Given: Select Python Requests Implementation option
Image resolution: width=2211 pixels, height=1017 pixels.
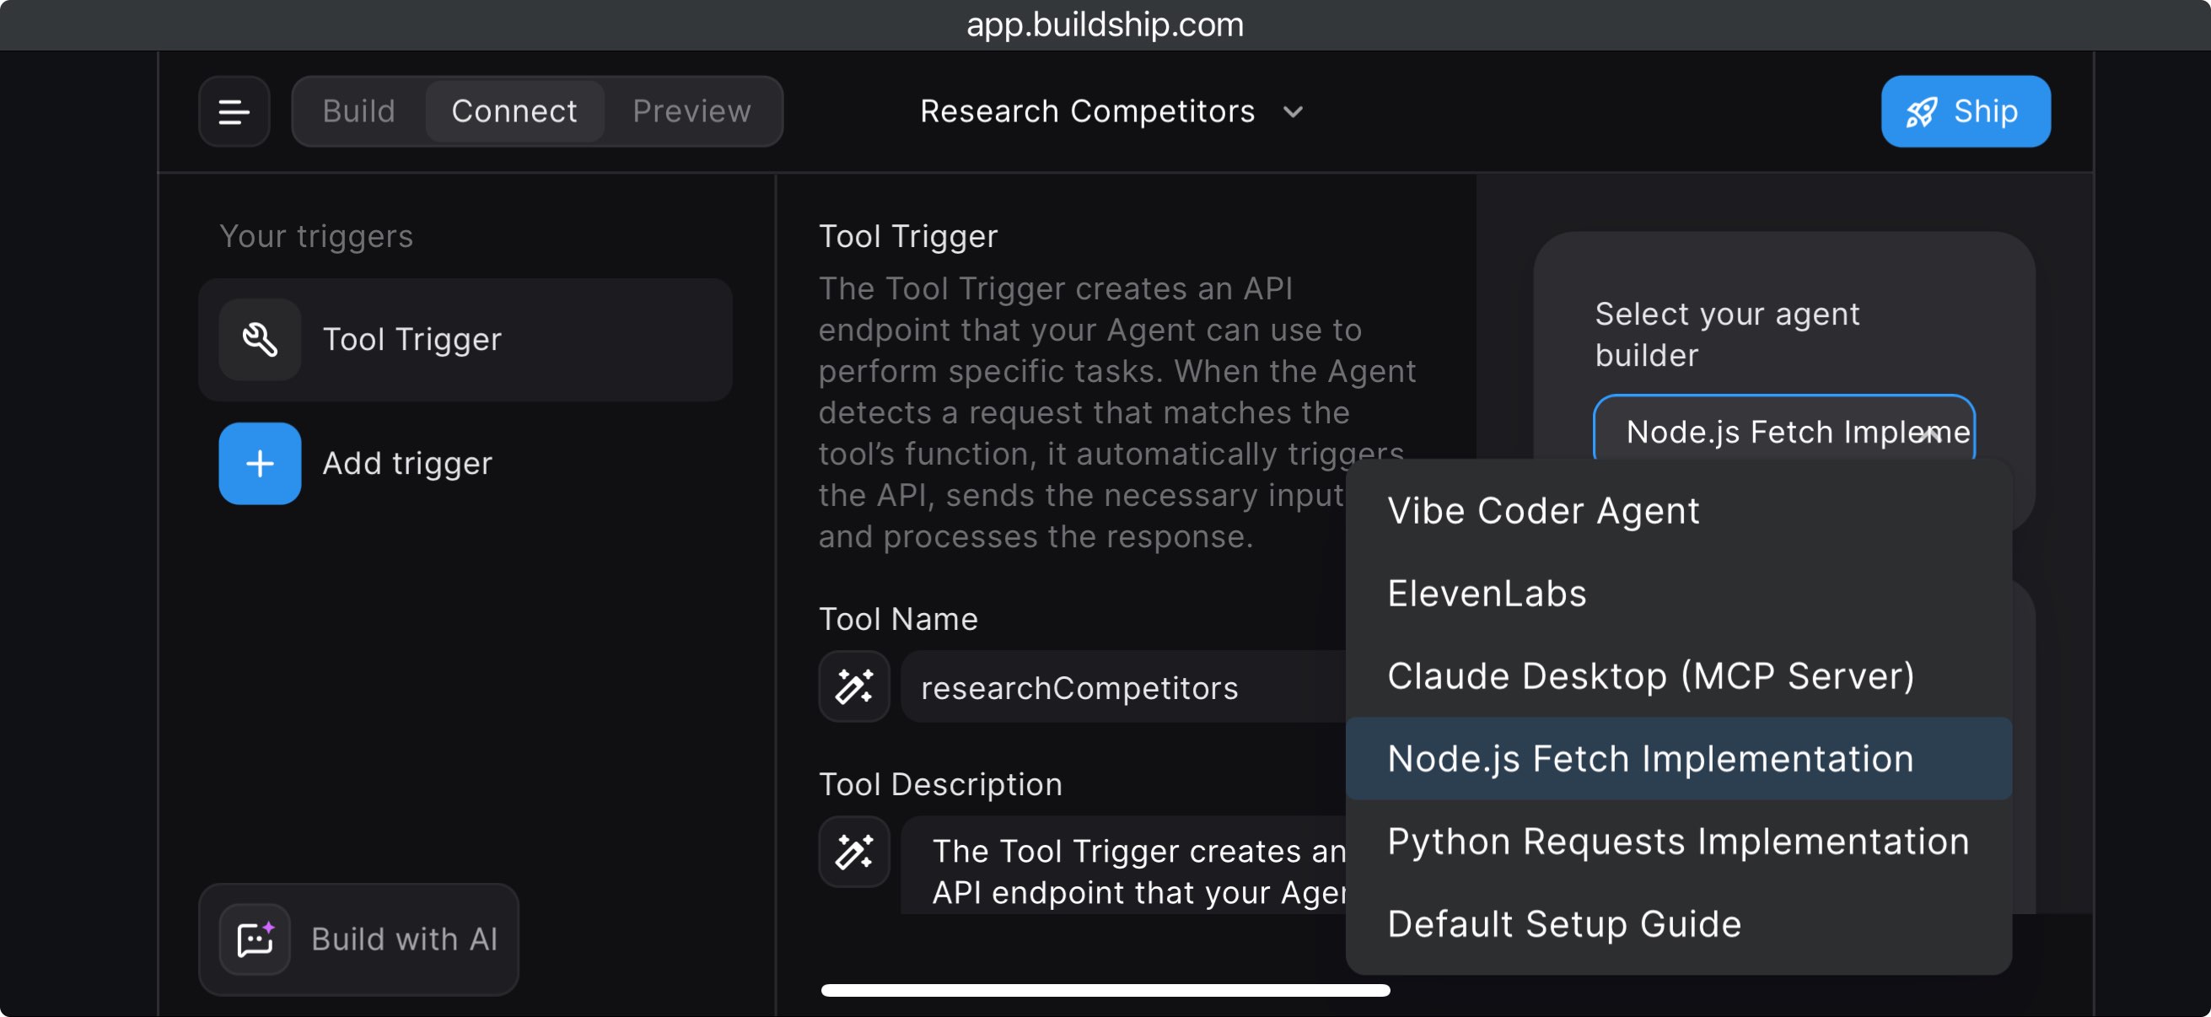Looking at the screenshot, I should [x=1678, y=842].
